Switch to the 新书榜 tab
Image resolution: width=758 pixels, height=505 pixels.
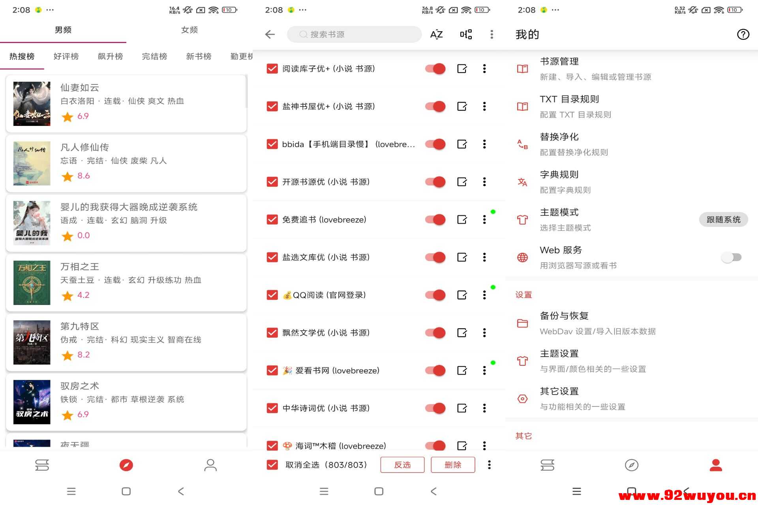point(199,56)
